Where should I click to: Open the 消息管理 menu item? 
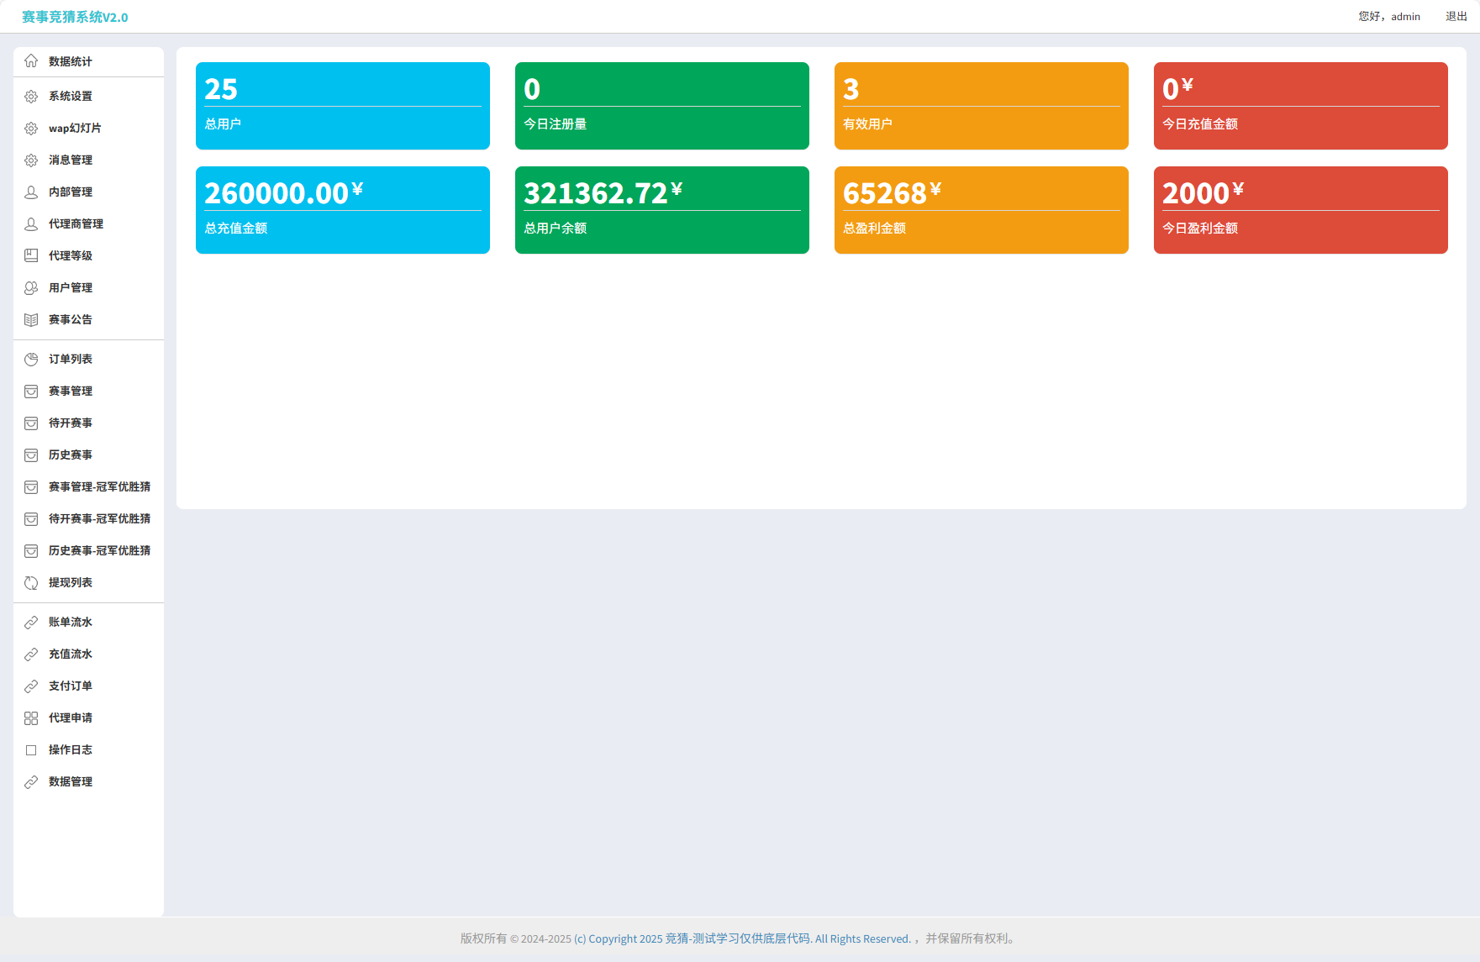71,160
